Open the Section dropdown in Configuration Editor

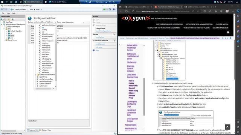(56, 22)
